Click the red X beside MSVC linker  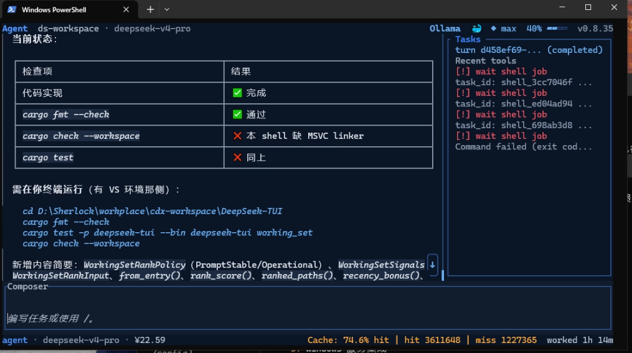237,136
